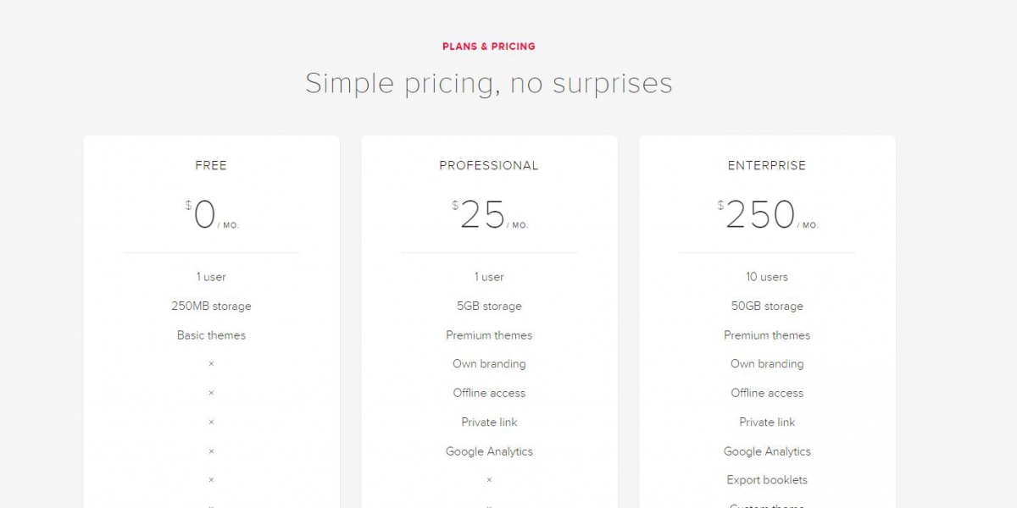Click the 'Basic themes' feature text
The height and width of the screenshot is (508, 1017).
tap(211, 335)
